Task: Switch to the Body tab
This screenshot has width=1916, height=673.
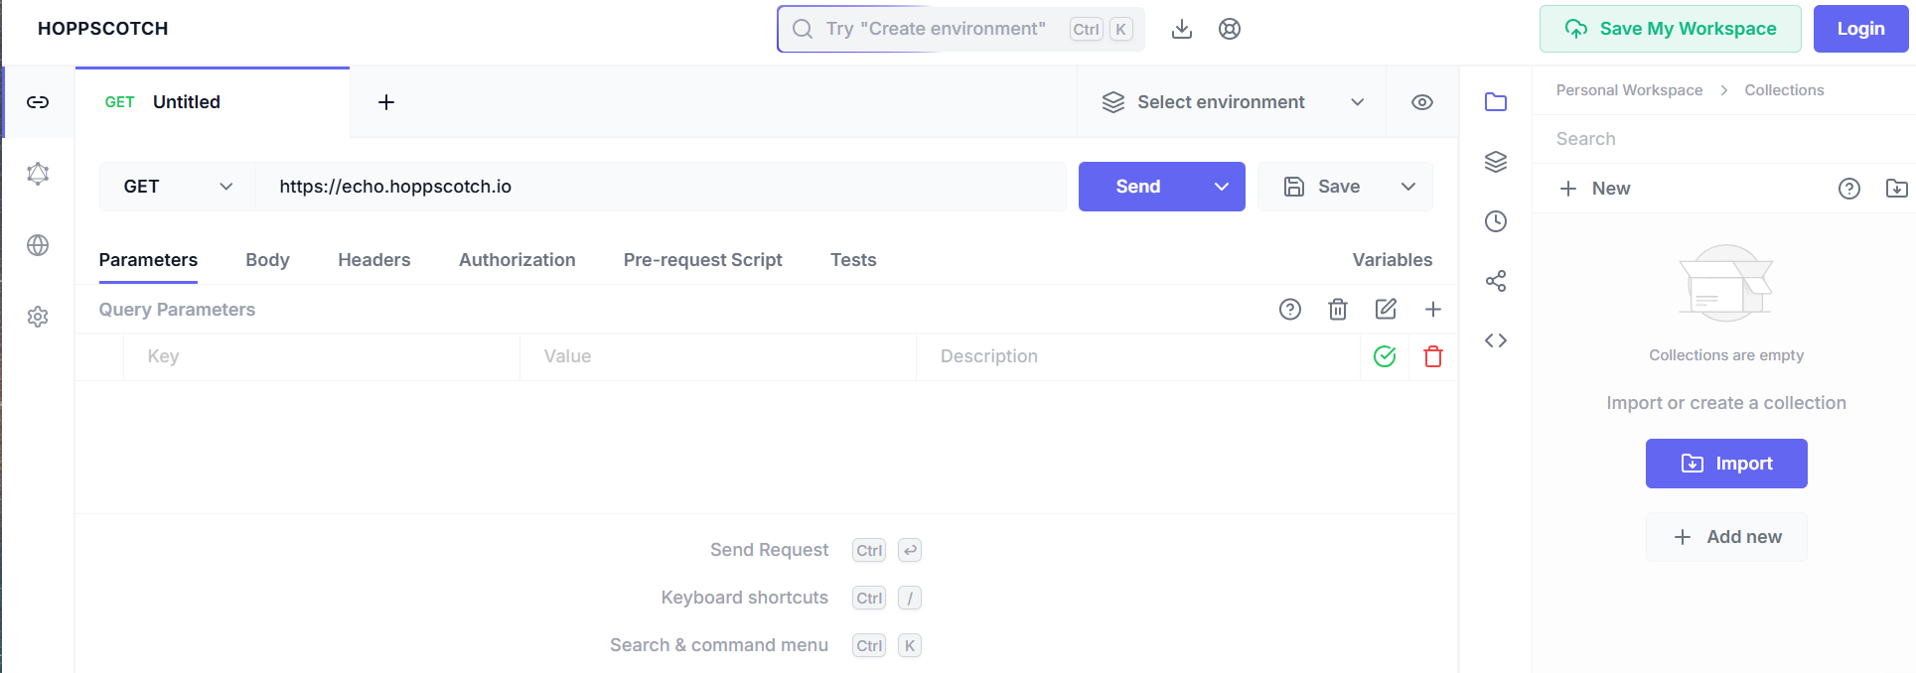Action: point(267,260)
